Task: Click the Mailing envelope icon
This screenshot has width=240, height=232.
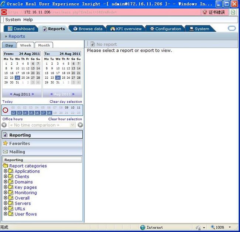Action: point(6,151)
